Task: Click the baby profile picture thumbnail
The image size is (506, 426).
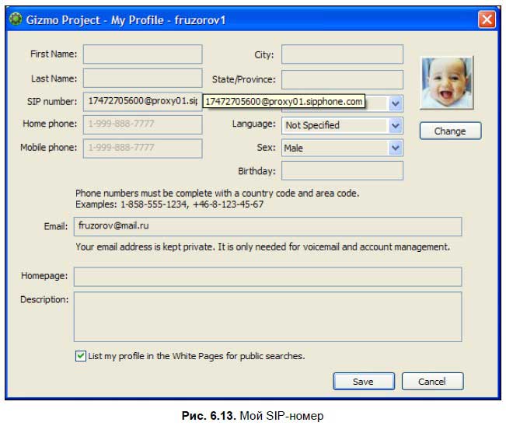Action: [447, 82]
